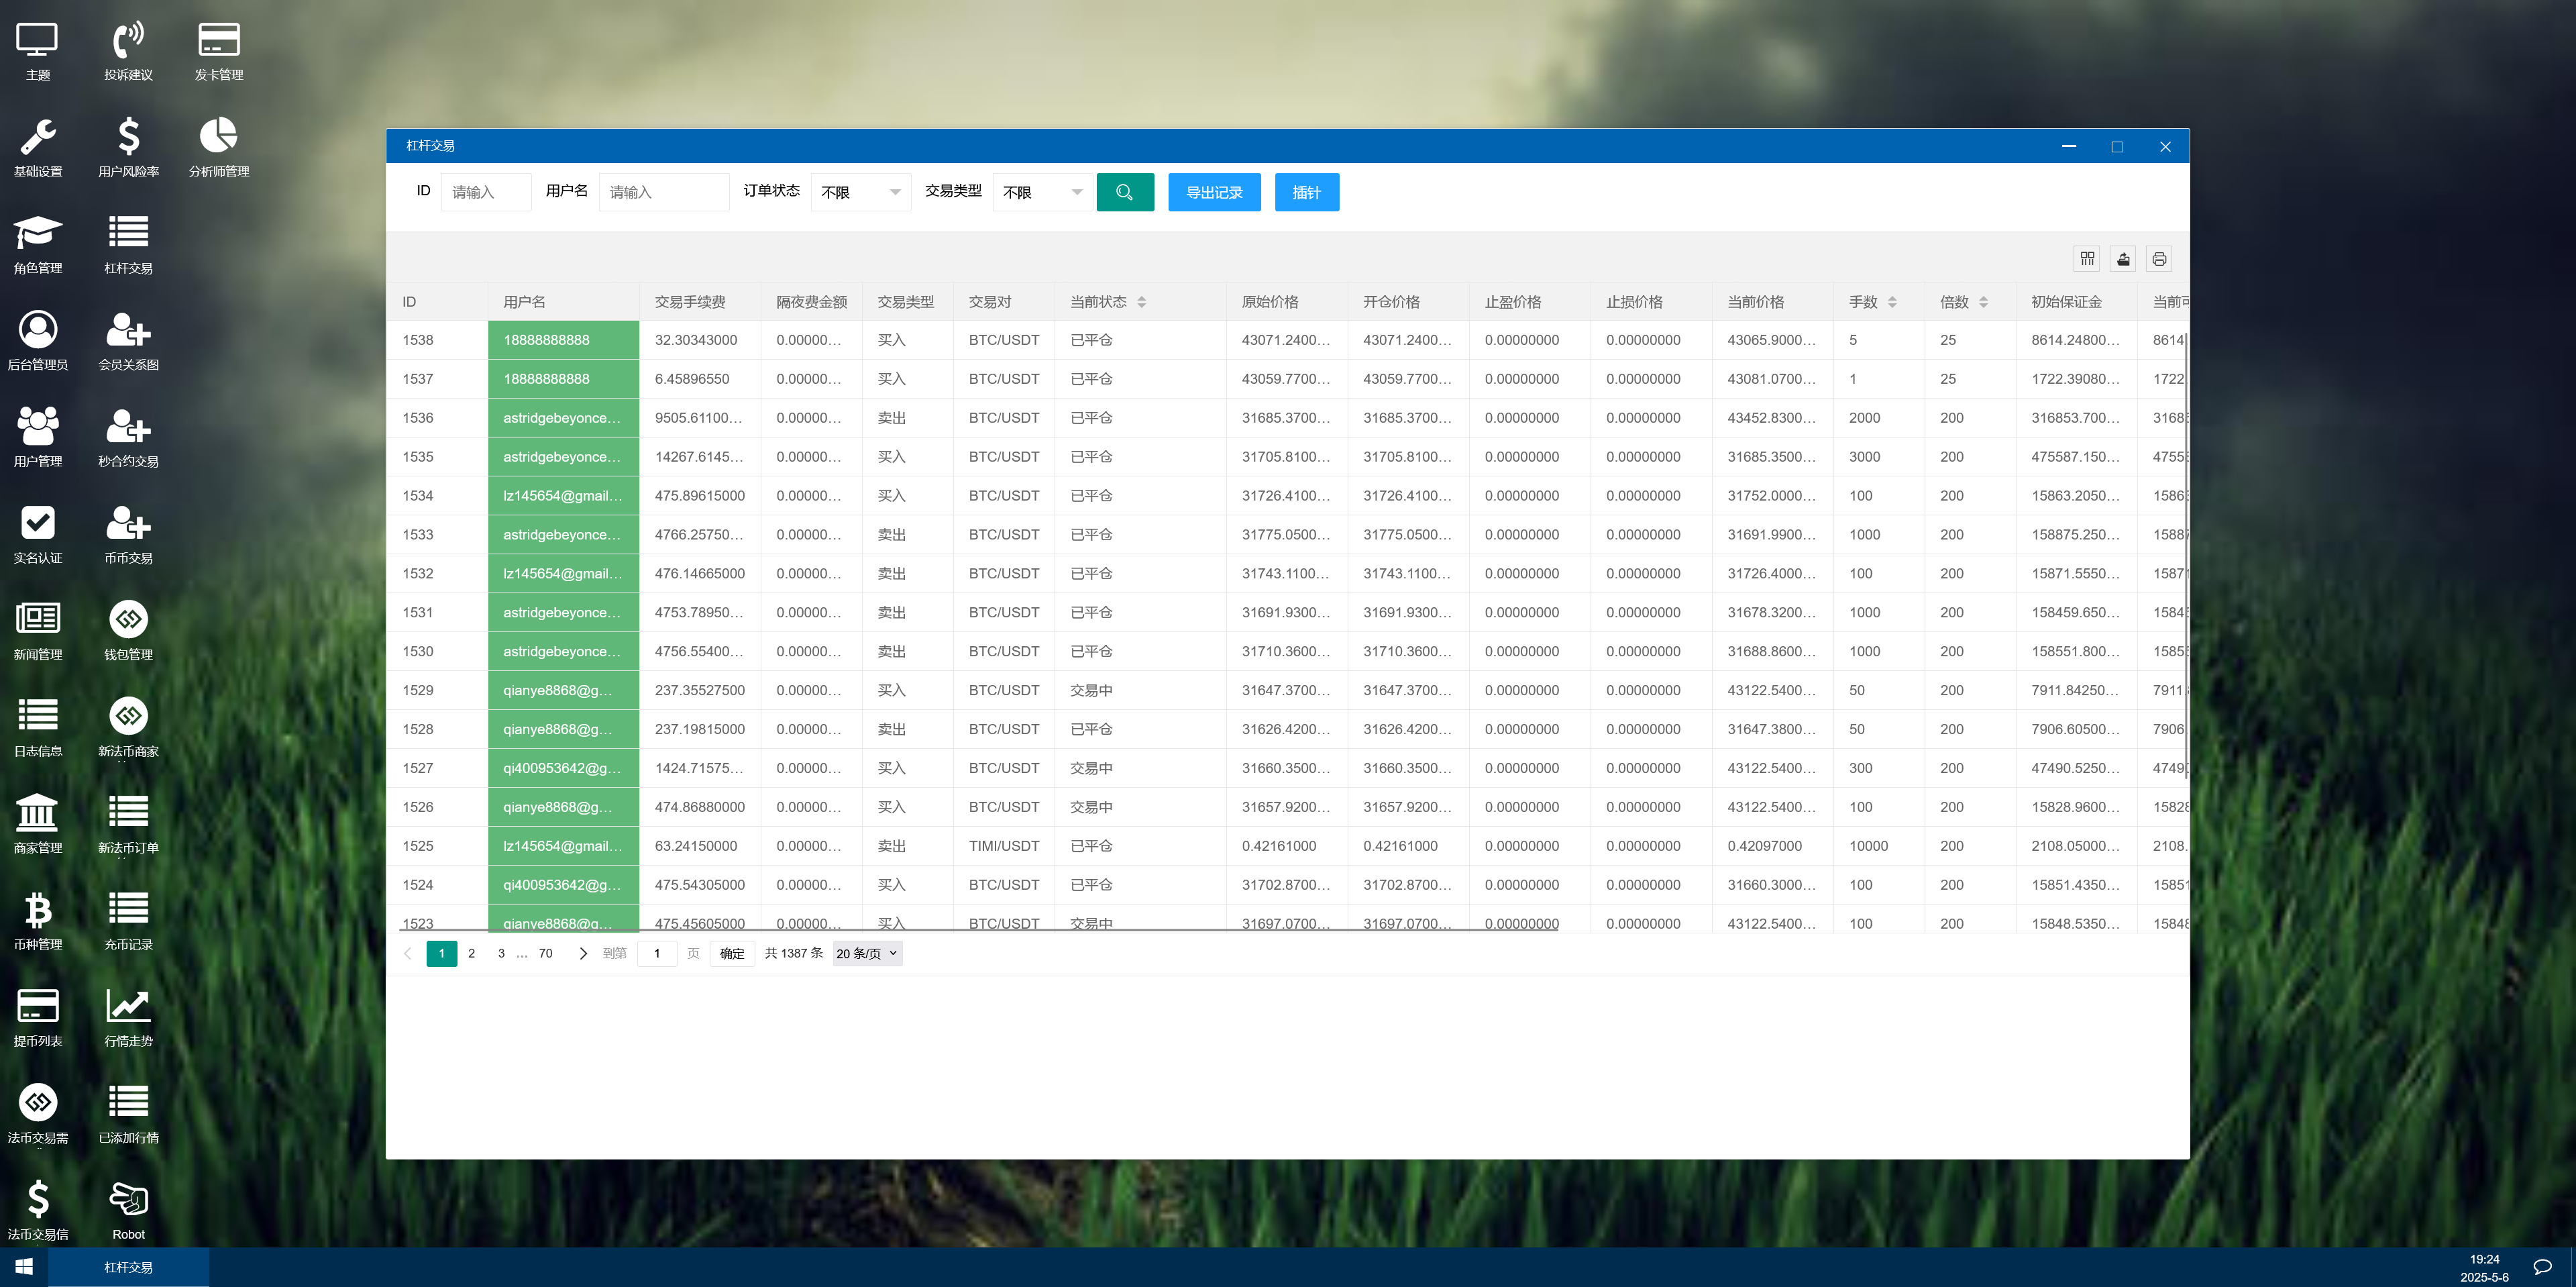Open the 行情走势 chart icon

tap(128, 1017)
